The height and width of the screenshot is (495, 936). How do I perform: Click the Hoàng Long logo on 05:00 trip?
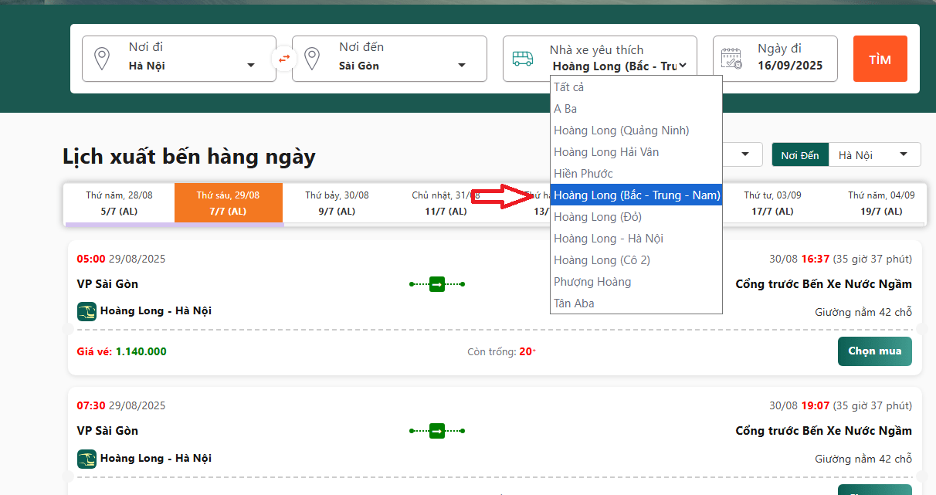86,311
